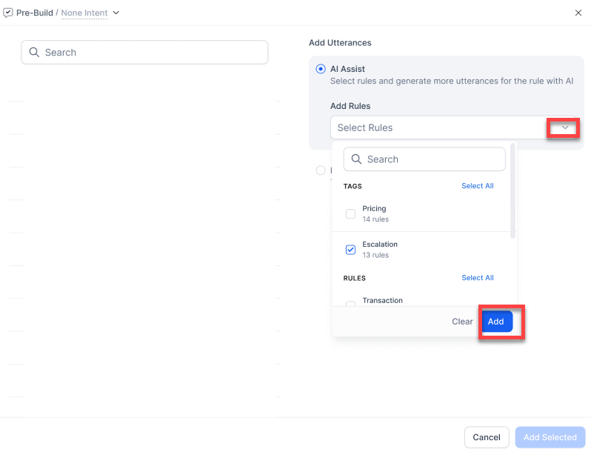Click the Pre-Build checklist icon
Image resolution: width=591 pixels, height=455 pixels.
[x=8, y=13]
